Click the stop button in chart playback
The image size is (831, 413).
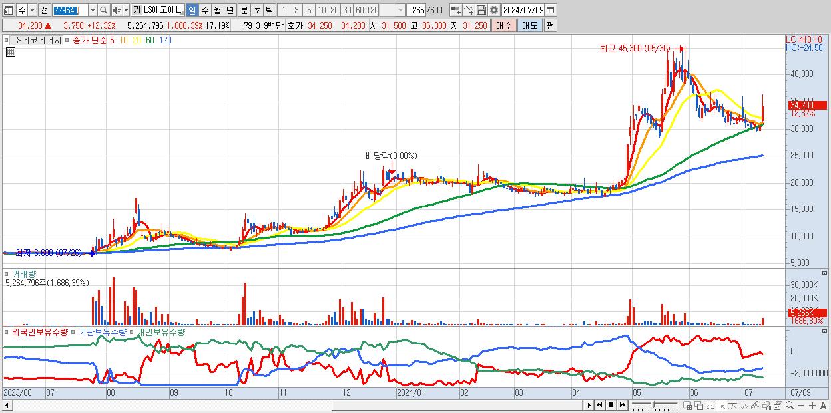[x=611, y=405]
